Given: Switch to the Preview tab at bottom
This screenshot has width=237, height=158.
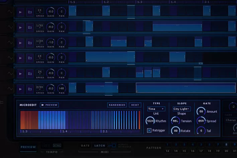Looking at the screenshot, I should pos(28,147).
